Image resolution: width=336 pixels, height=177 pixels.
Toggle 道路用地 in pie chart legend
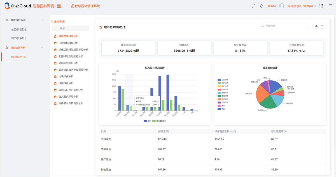pos(223,93)
